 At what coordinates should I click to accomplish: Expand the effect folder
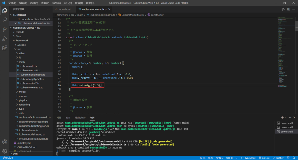coord(31,53)
